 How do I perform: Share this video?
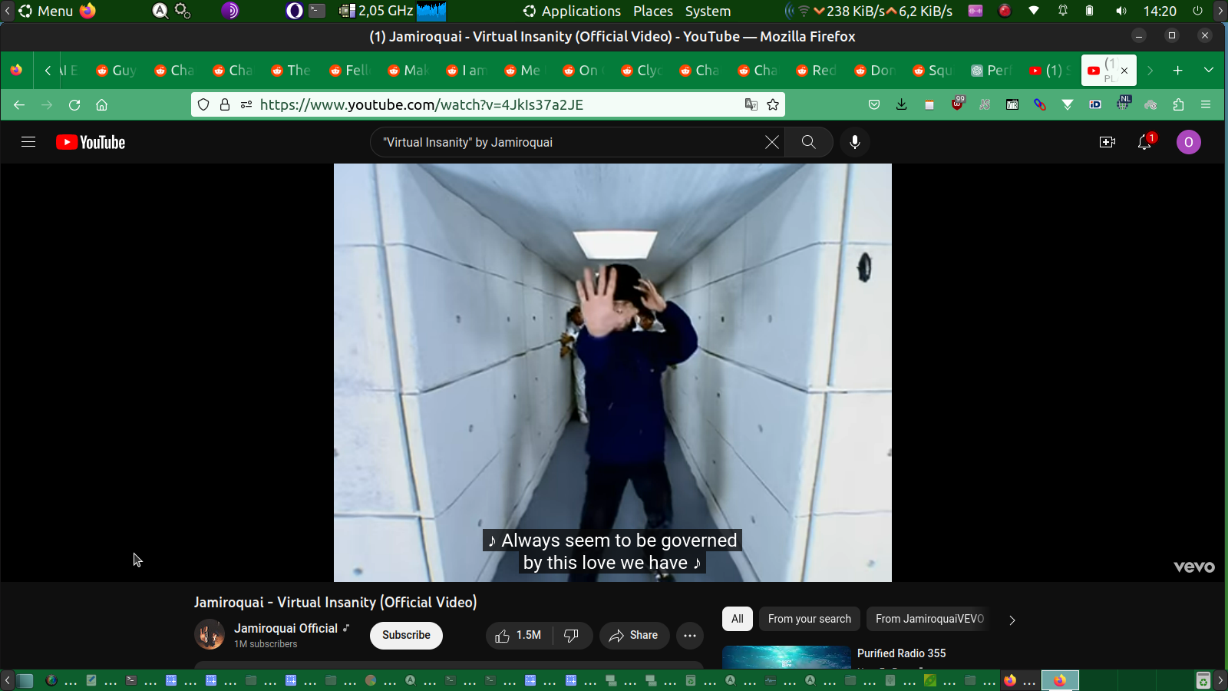[634, 635]
